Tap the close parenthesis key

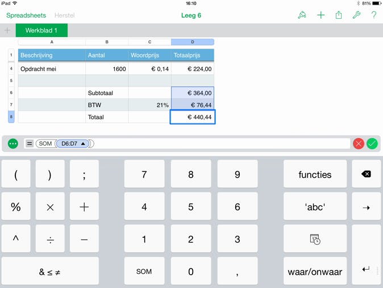click(50, 174)
